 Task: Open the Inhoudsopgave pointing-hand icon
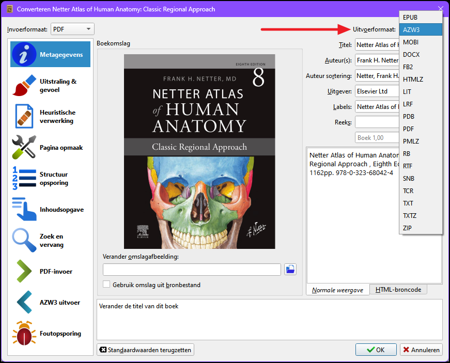24,209
